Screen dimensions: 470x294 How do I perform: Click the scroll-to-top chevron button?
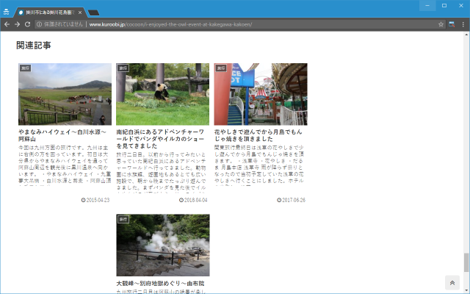(x=452, y=283)
